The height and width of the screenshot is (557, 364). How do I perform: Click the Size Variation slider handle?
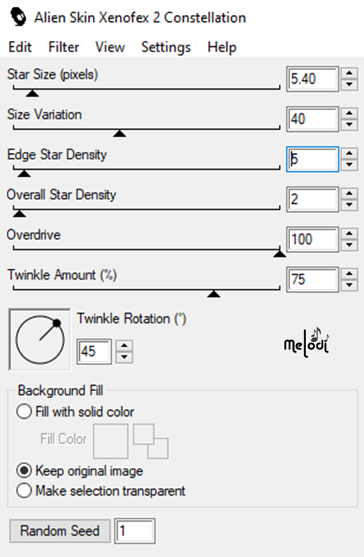tap(120, 134)
